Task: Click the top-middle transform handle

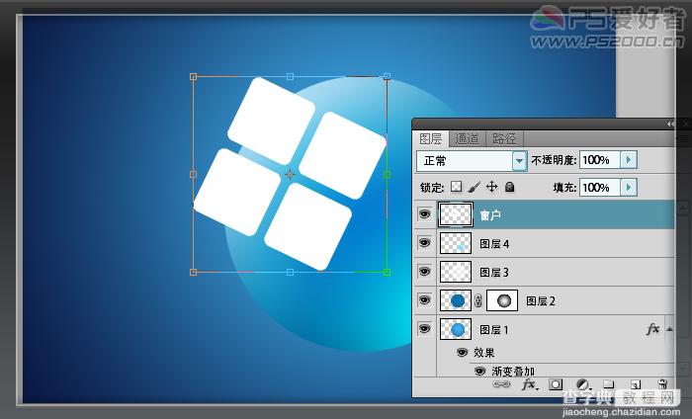Action: click(x=290, y=77)
